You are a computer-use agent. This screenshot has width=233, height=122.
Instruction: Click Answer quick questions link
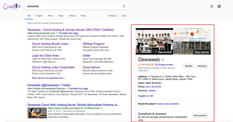coord(168,104)
